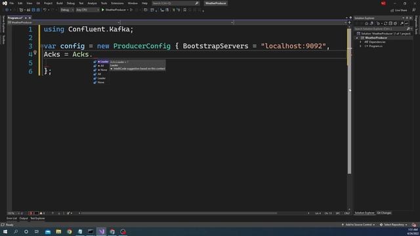The image size is (420, 236).
Task: Open the WeatherProducer startup project dropdown arrow
Action: 127,10
